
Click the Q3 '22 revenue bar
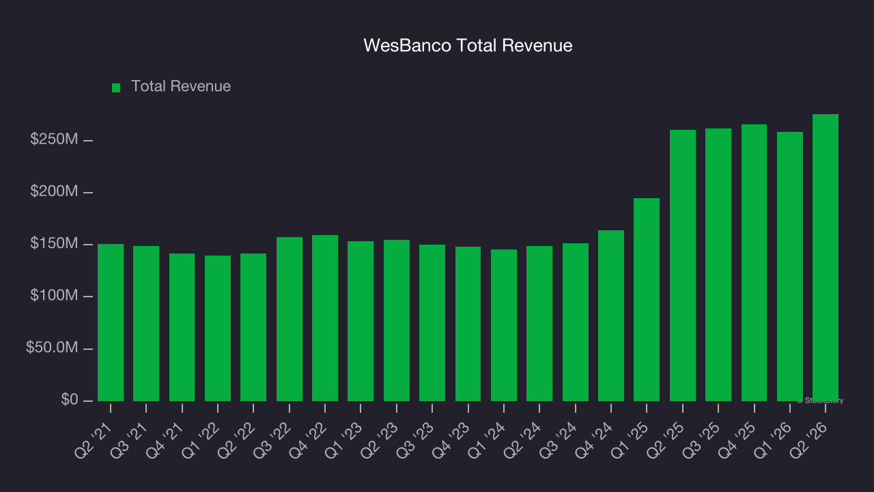[x=290, y=319]
